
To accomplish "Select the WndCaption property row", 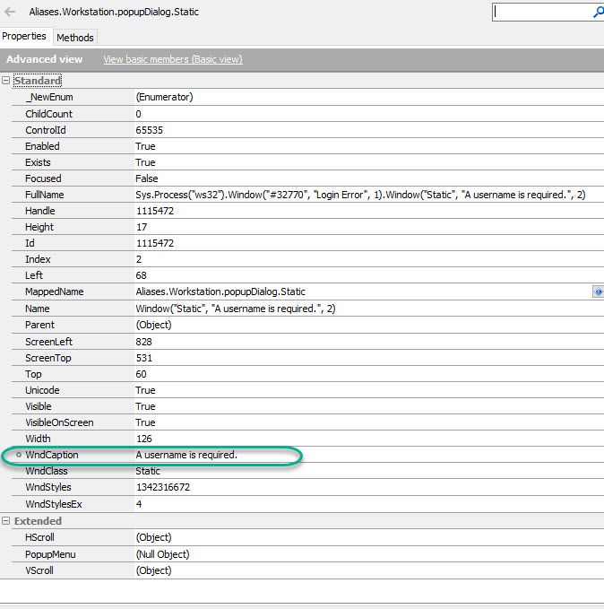I will pos(52,456).
